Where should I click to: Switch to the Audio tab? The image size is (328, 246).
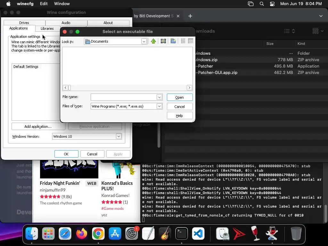click(66, 23)
